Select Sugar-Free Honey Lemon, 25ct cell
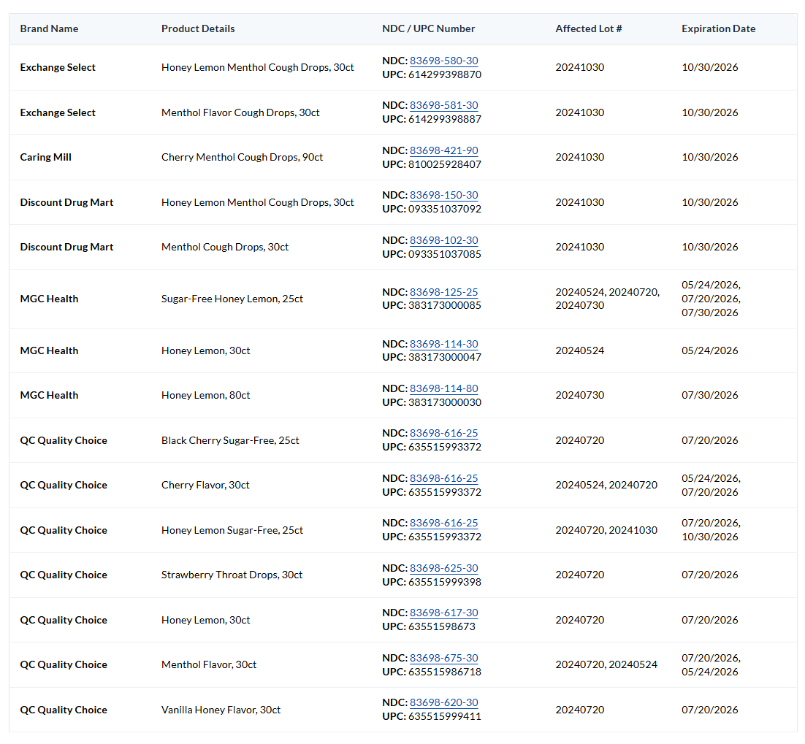805x744 pixels. point(232,299)
